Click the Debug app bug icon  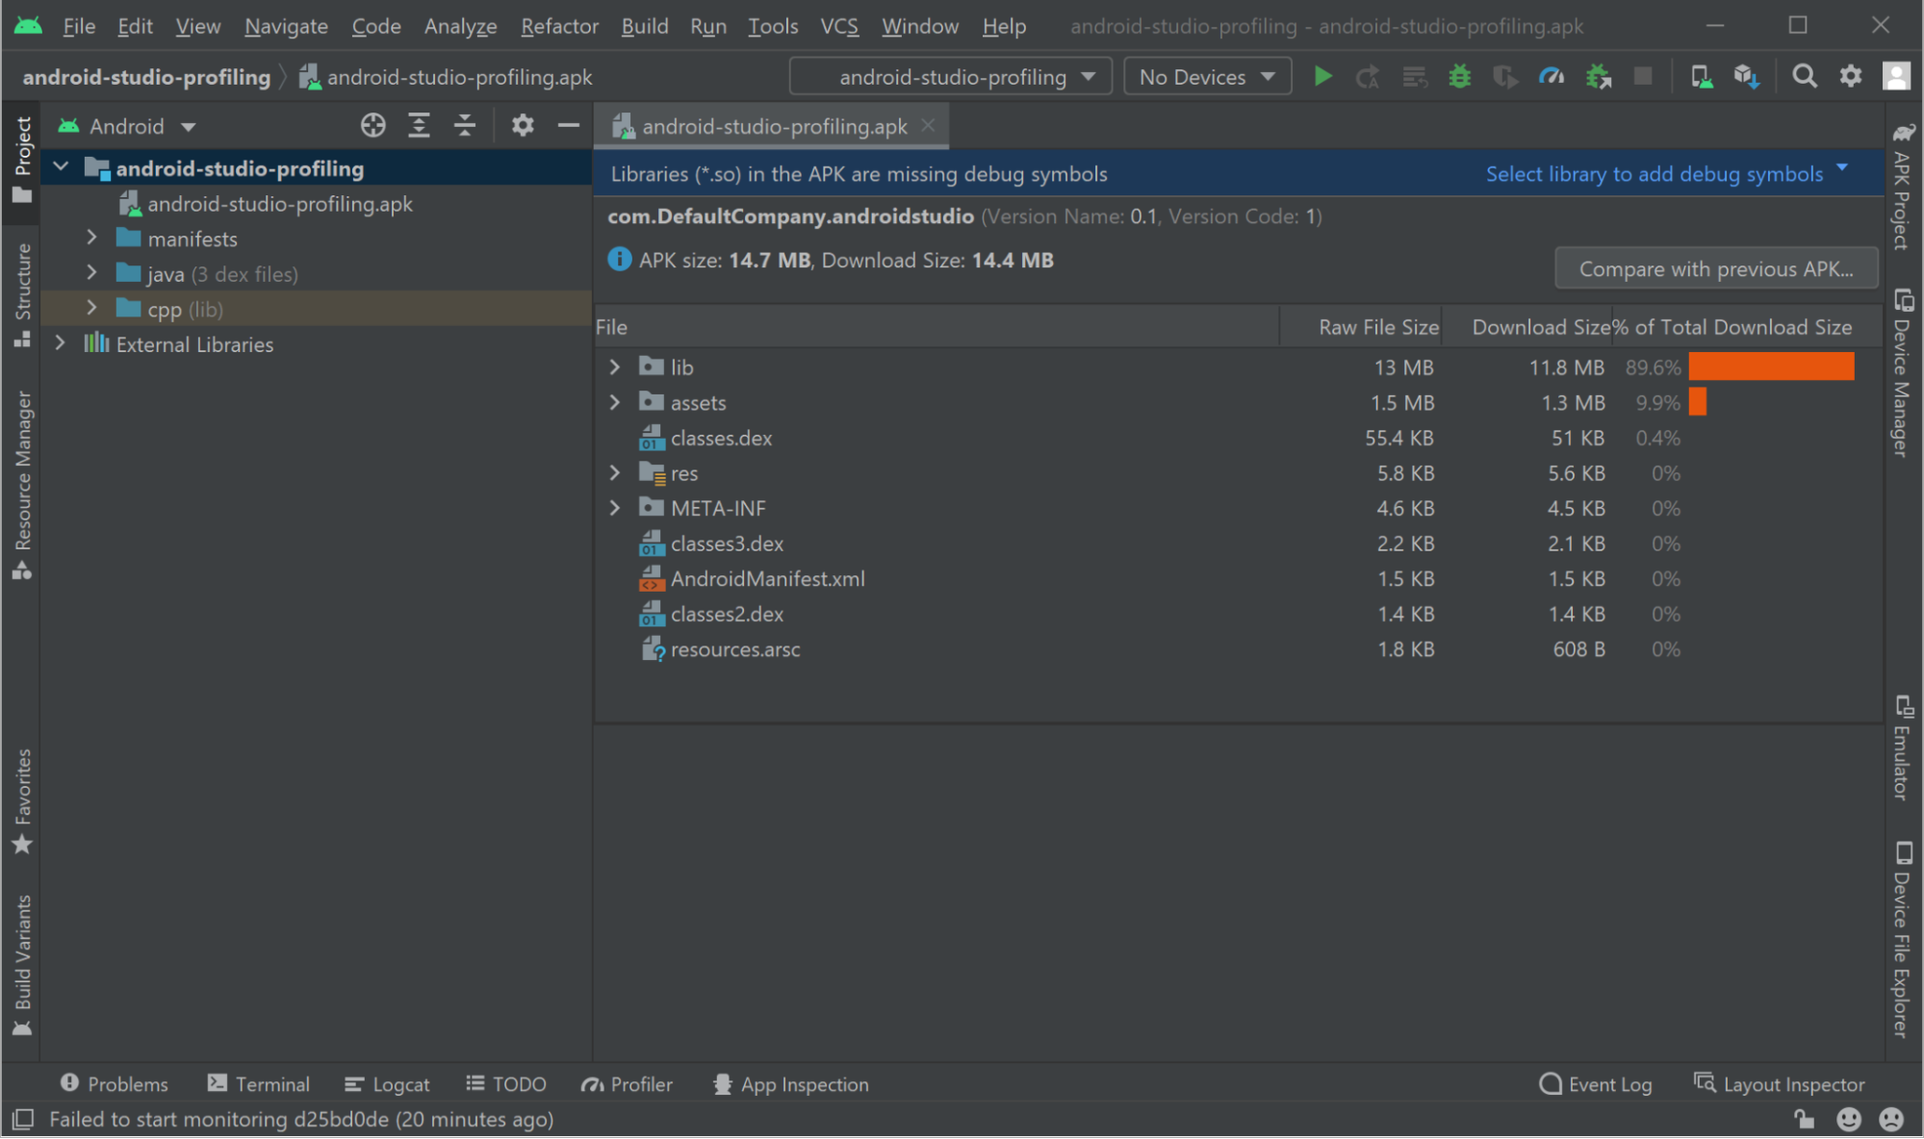point(1459,76)
